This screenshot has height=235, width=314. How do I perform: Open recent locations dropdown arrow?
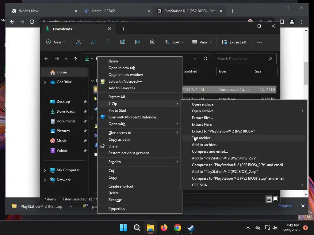coord(66,59)
